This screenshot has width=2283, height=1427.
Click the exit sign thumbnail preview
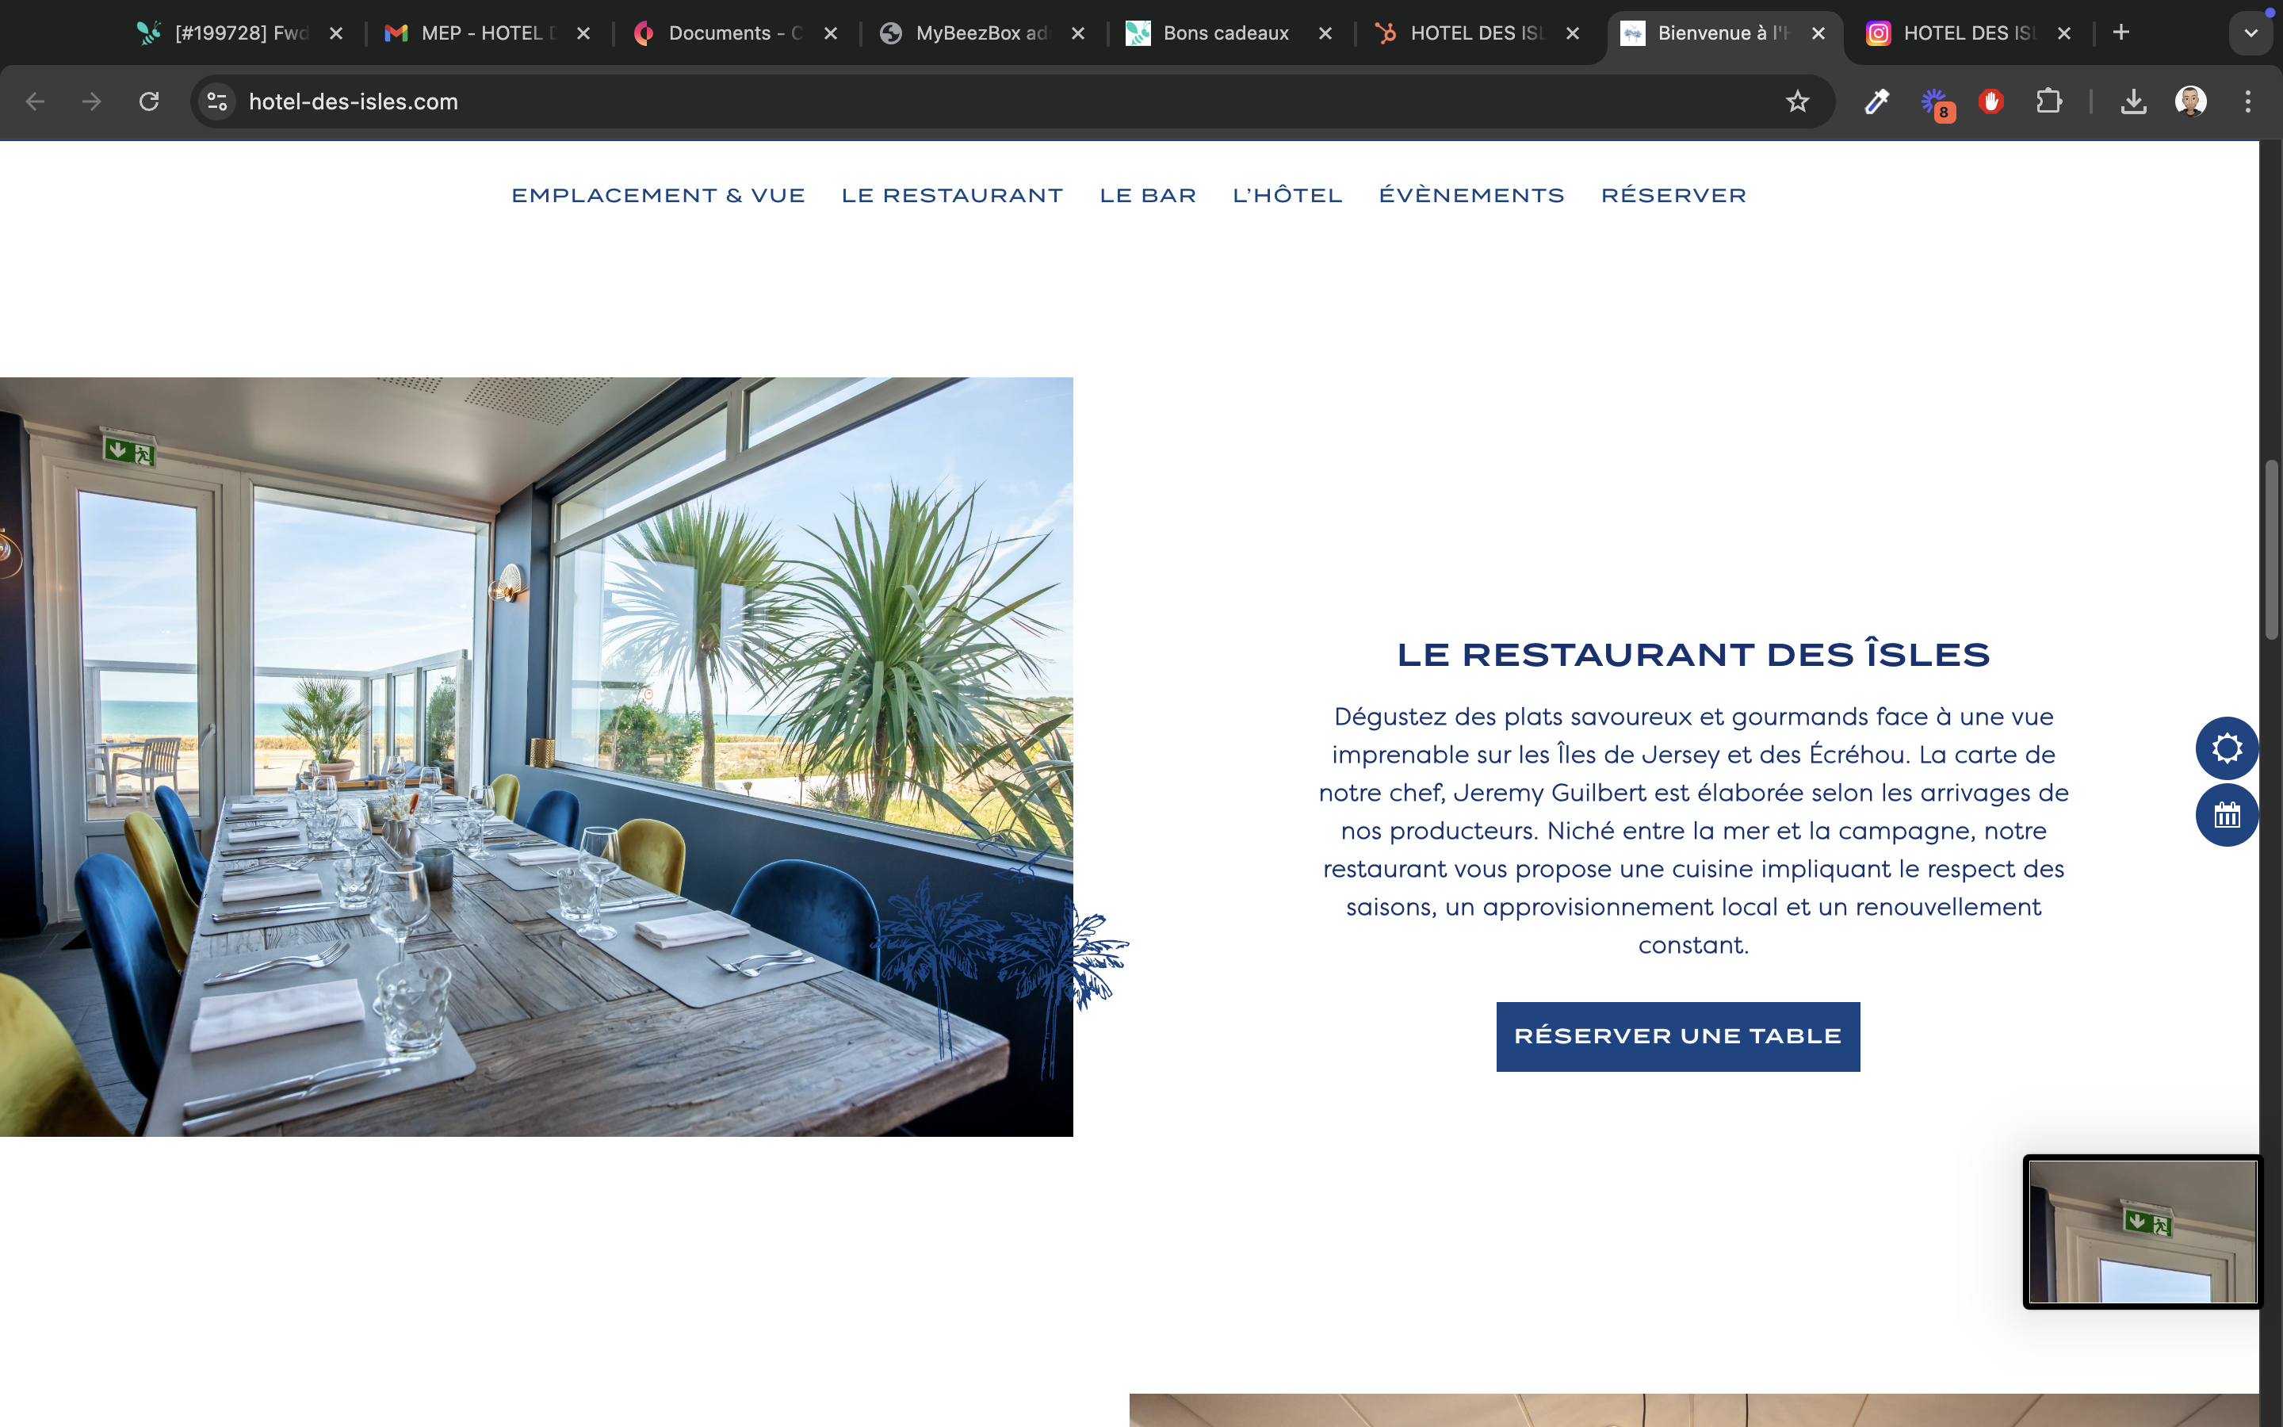[2143, 1232]
